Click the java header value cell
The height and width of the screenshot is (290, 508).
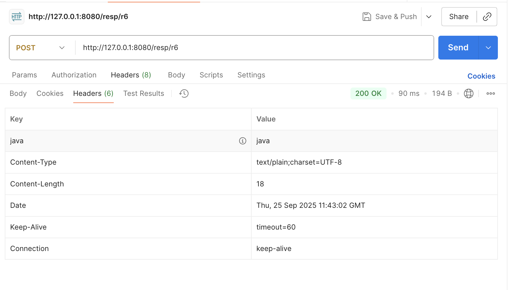coord(374,141)
